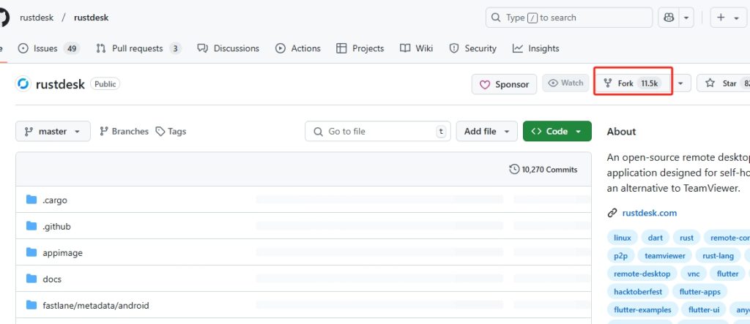Viewport: 750px width, 324px height.
Task: Select the rust-lang topic tag
Action: click(718, 256)
